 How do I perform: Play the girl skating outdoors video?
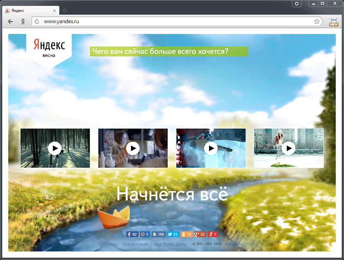(289, 148)
